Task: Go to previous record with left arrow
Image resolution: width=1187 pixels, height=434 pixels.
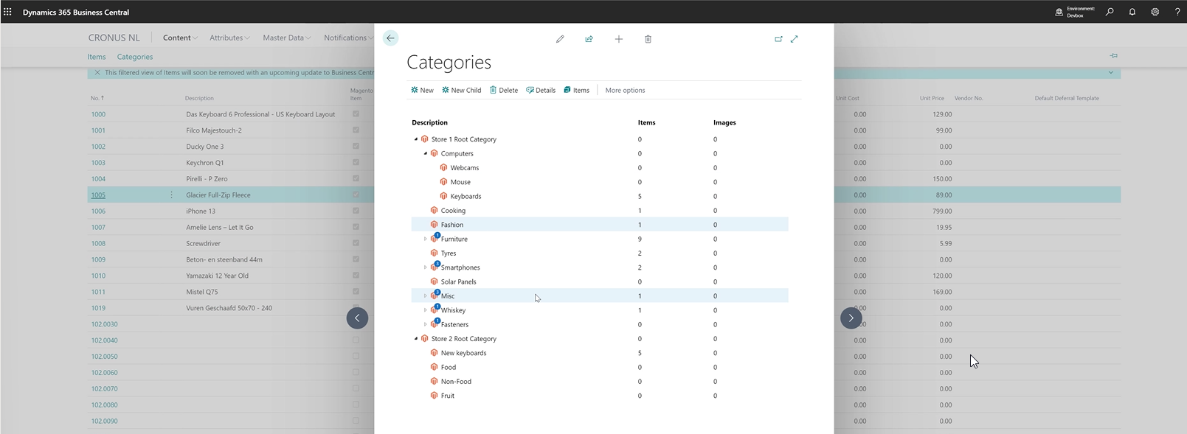Action: [357, 318]
